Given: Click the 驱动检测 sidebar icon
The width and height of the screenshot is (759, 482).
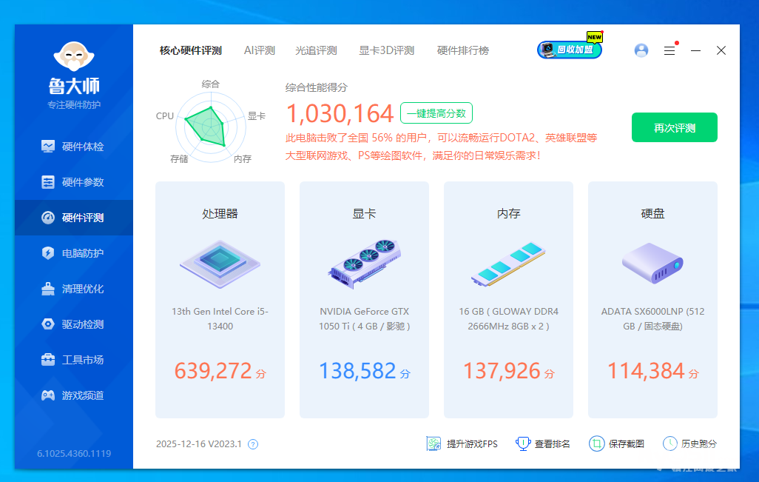Looking at the screenshot, I should click(x=48, y=324).
